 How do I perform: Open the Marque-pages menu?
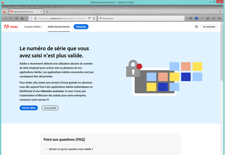pyautogui.click(x=44, y=7)
